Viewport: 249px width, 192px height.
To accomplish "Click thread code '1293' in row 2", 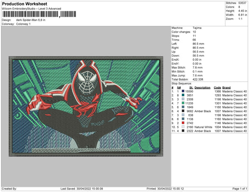I will click(218, 95).
